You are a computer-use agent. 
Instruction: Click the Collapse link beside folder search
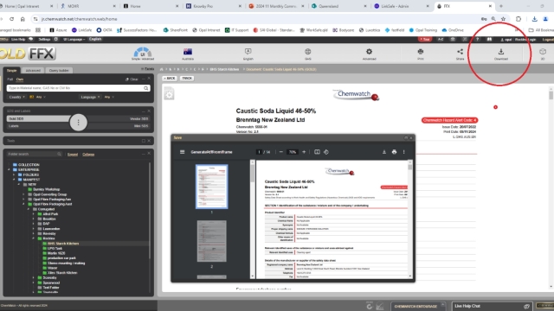click(88, 155)
